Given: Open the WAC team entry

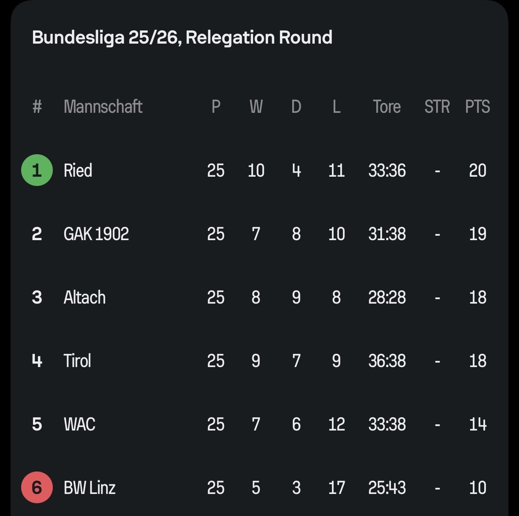Looking at the screenshot, I should click(x=80, y=424).
